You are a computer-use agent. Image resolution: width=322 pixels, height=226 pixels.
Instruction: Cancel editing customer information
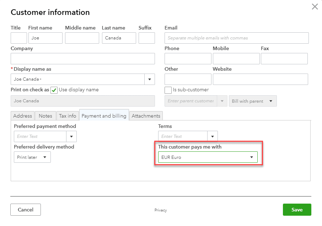click(25, 210)
